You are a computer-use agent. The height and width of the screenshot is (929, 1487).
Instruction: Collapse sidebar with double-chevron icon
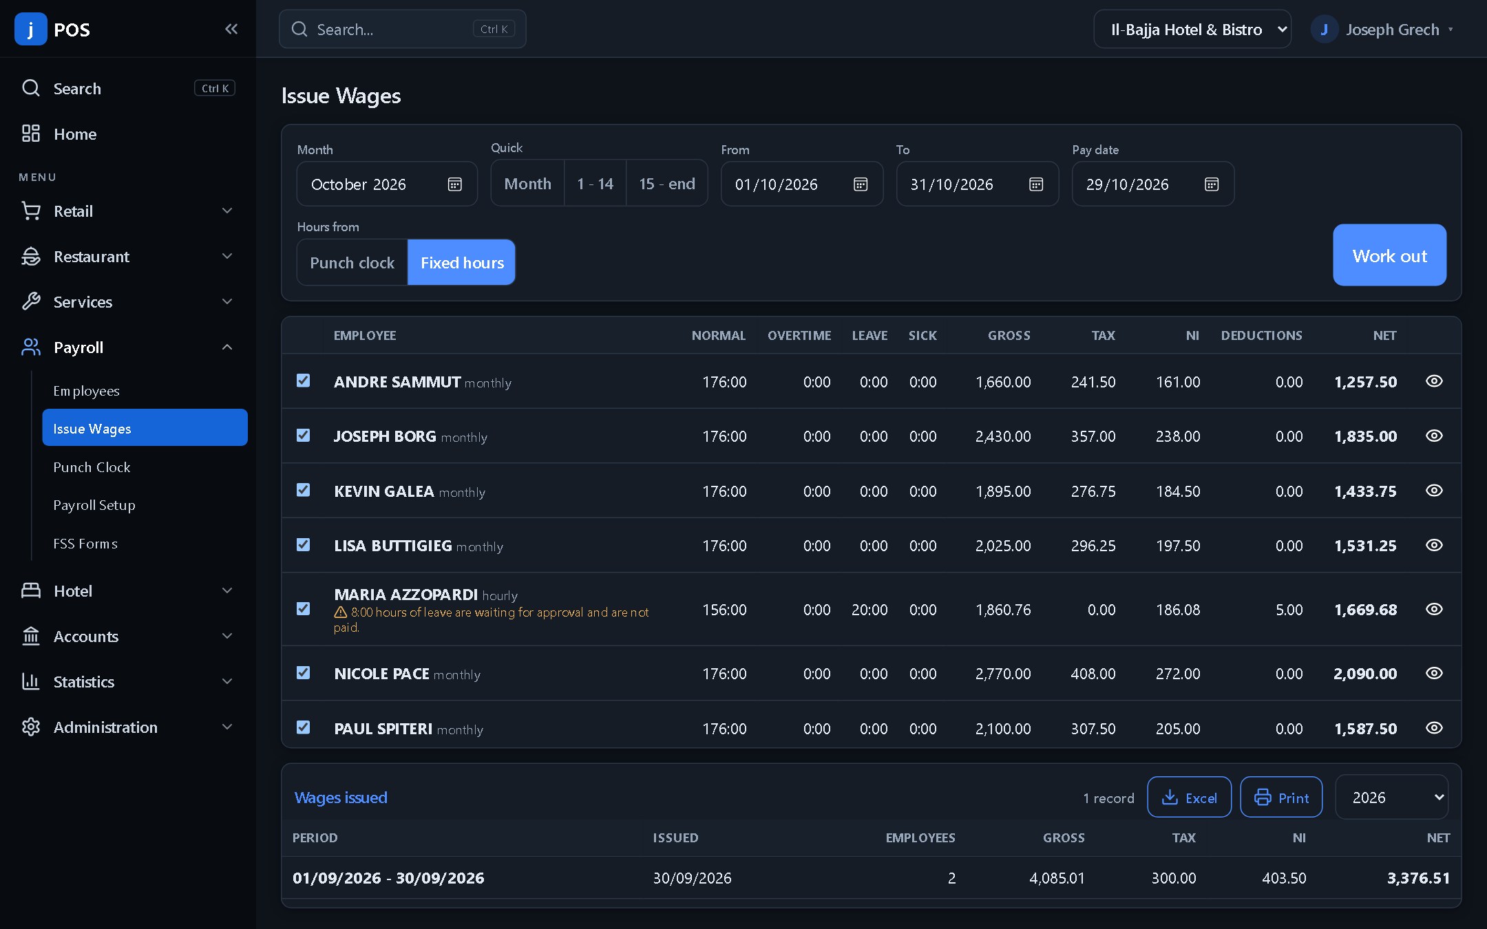(231, 29)
